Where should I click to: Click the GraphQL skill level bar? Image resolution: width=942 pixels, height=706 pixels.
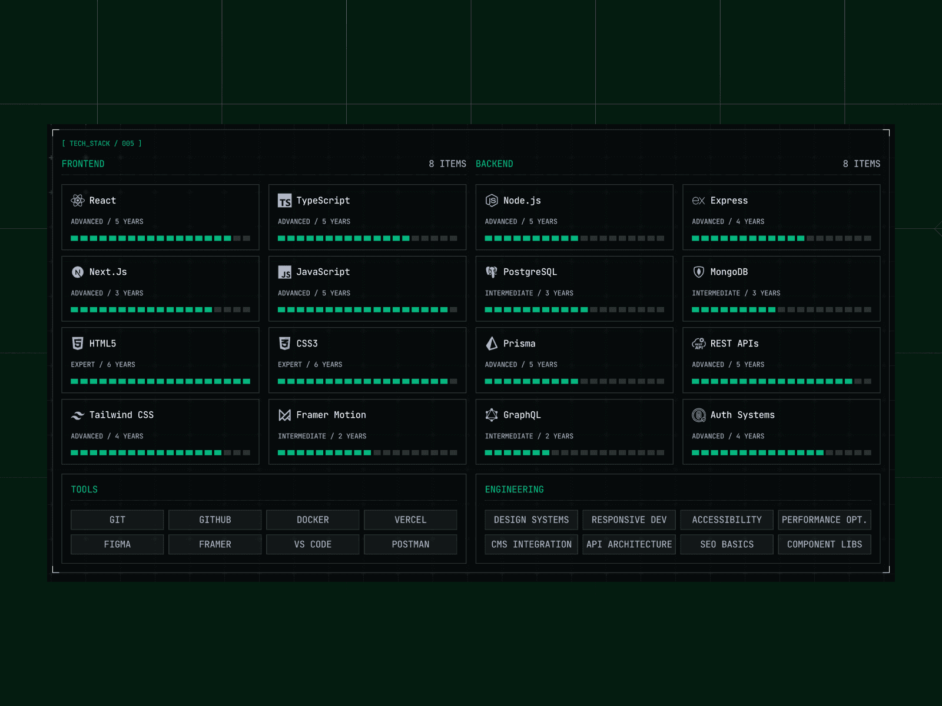click(574, 453)
